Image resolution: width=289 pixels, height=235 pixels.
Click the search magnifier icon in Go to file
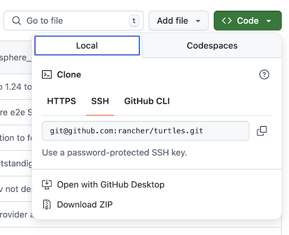[16, 21]
